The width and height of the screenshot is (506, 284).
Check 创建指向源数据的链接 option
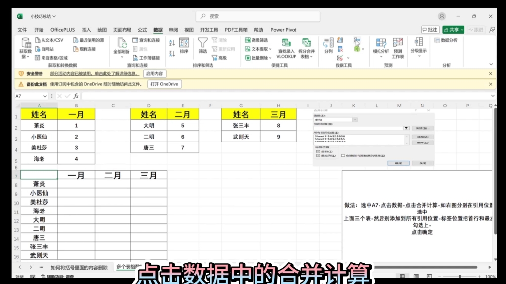point(342,156)
